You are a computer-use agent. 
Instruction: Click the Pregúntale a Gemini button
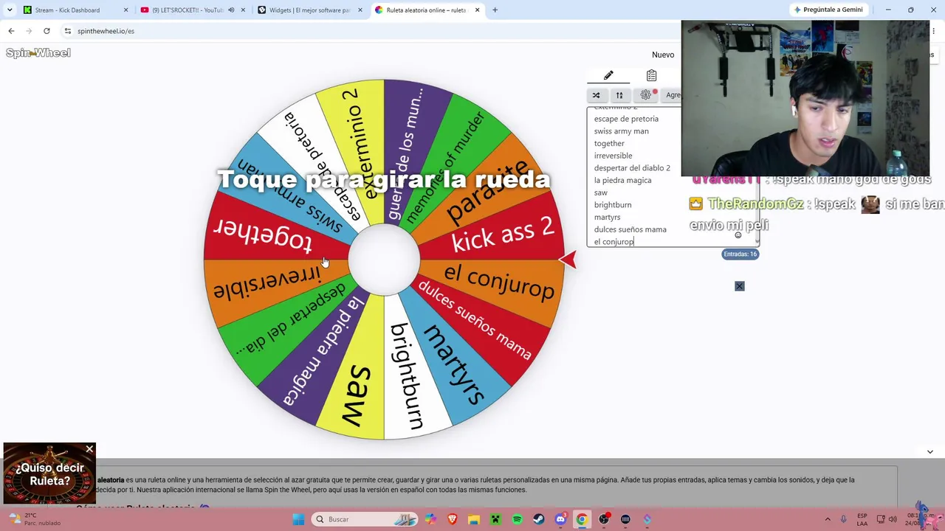pyautogui.click(x=828, y=10)
